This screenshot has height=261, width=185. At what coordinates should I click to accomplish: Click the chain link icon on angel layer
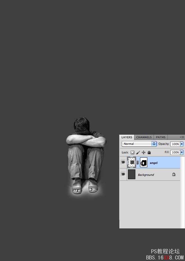138,162
